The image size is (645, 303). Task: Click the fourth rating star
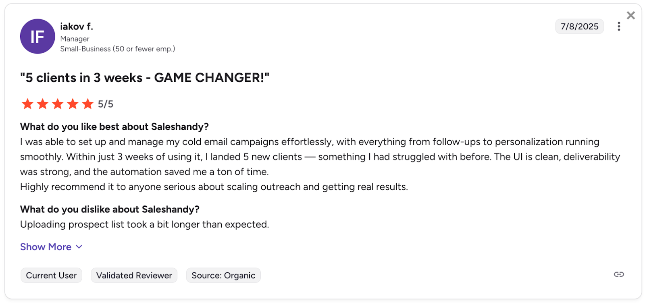(73, 104)
